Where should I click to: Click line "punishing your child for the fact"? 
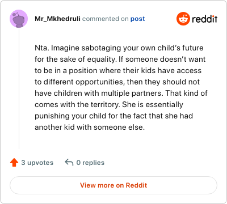pos(113,116)
